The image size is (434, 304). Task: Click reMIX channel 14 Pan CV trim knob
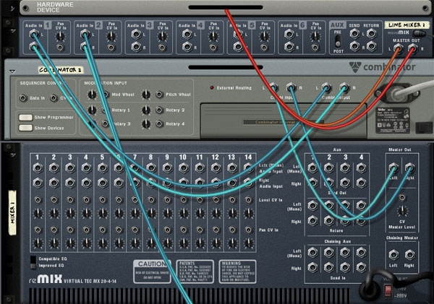[x=249, y=243]
